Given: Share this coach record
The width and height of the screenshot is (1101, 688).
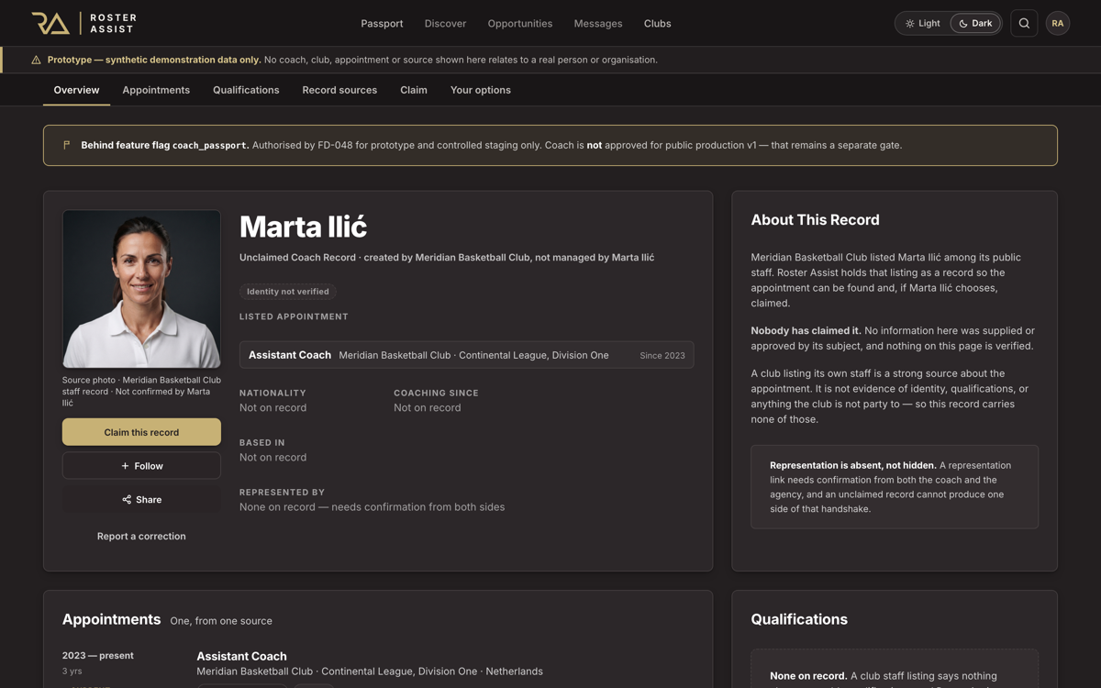Looking at the screenshot, I should (x=141, y=500).
